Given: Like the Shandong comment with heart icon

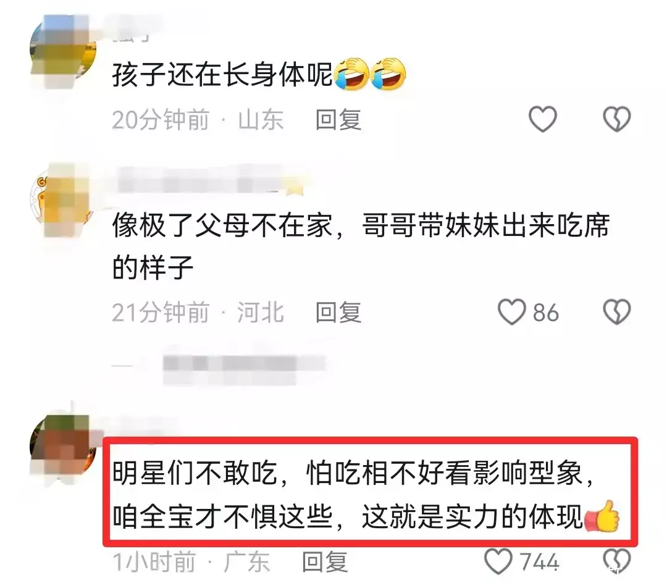Looking at the screenshot, I should point(542,119).
